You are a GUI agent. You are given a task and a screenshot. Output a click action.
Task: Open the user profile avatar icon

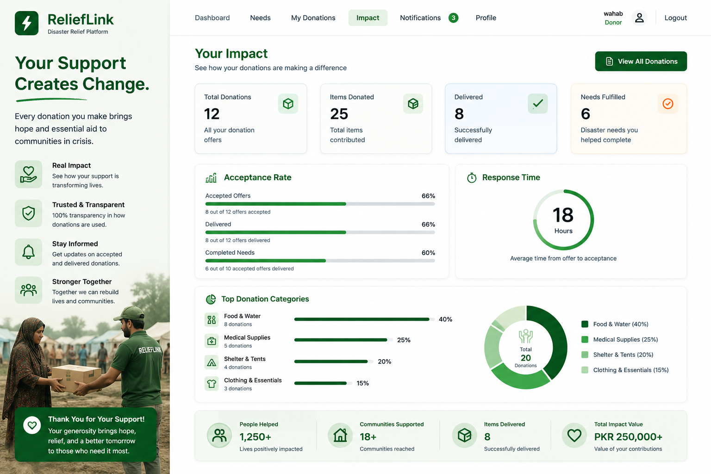pos(639,18)
